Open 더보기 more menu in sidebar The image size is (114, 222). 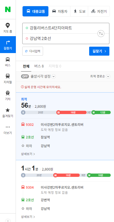coord(8,129)
